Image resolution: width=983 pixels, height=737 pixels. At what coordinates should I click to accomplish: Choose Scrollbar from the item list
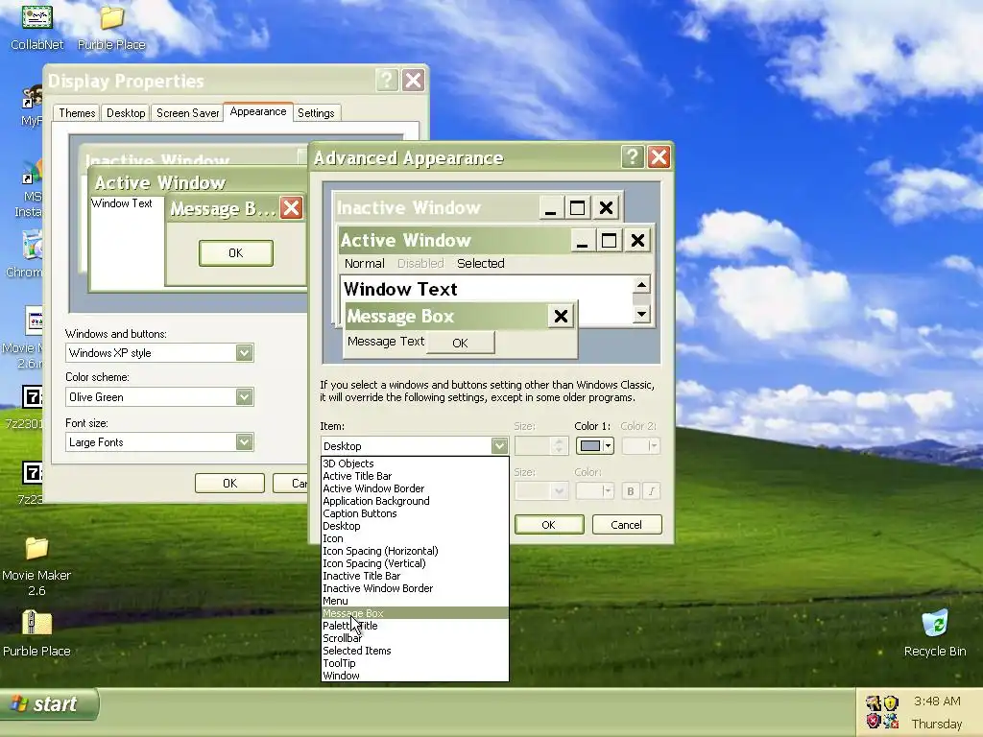(x=415, y=638)
